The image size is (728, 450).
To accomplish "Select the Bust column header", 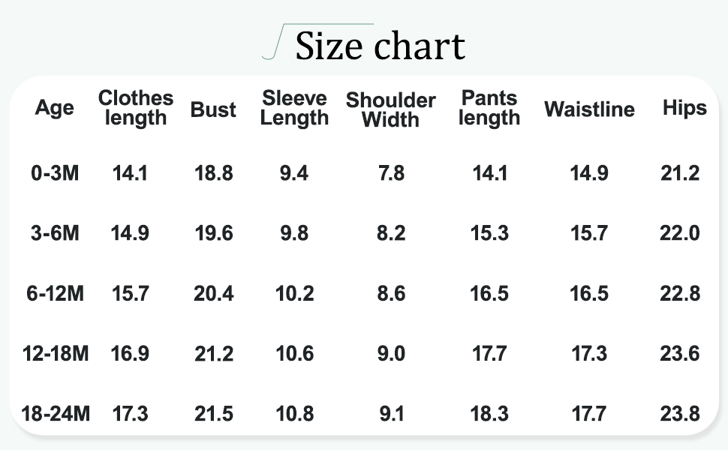I will pyautogui.click(x=213, y=109).
